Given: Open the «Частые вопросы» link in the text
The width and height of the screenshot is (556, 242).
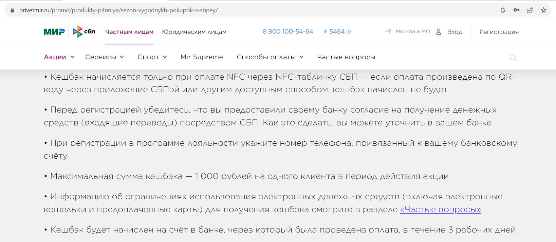Looking at the screenshot, I should 441,209.
